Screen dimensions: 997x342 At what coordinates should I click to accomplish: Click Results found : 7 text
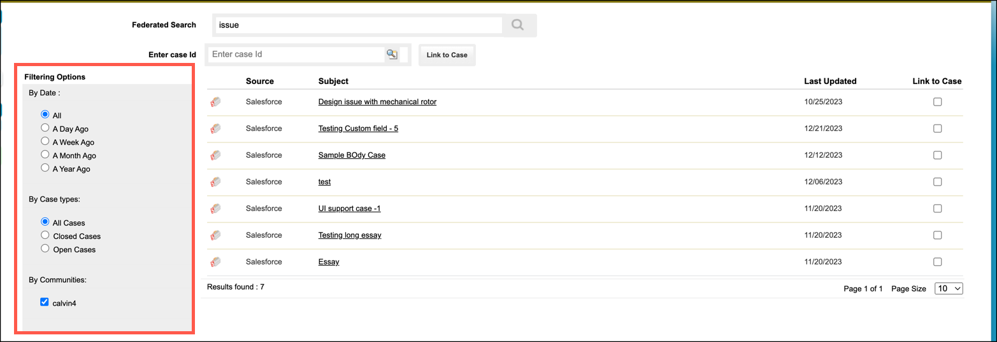click(x=236, y=287)
